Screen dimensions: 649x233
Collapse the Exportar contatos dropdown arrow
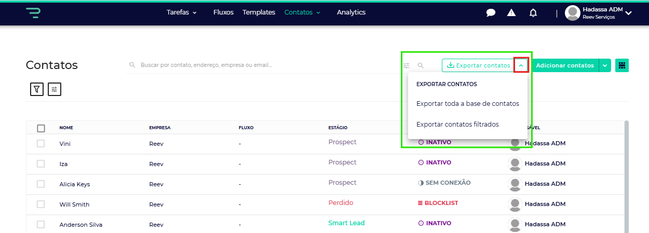[521, 65]
